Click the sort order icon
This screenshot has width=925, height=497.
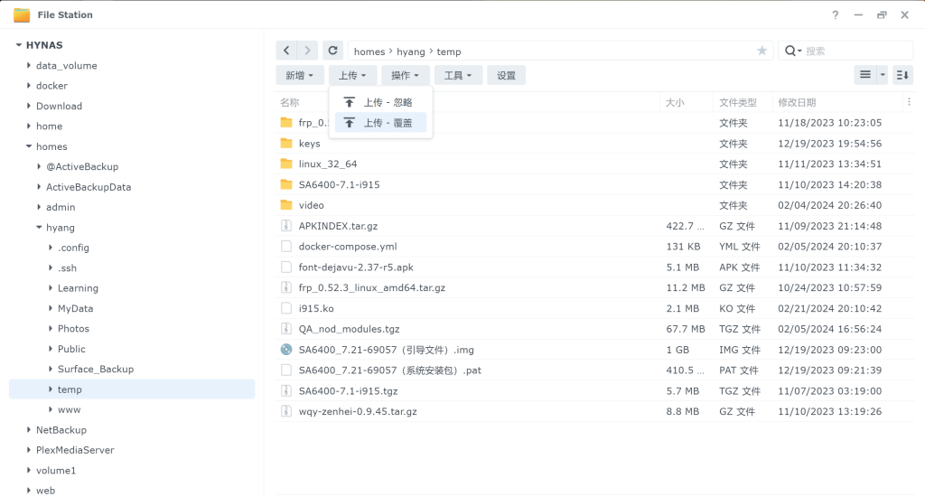click(x=902, y=75)
